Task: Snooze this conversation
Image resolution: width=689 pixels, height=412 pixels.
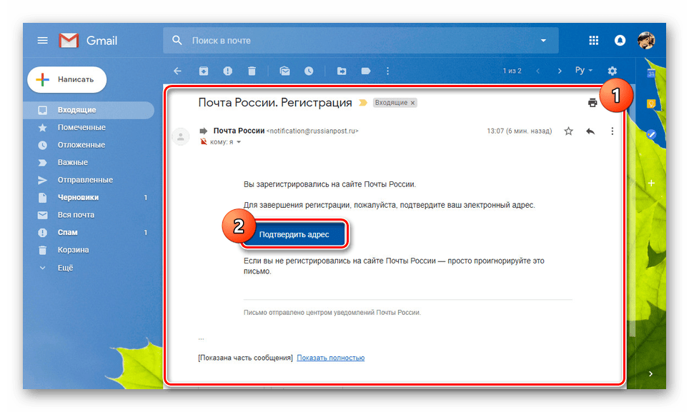Action: click(x=309, y=71)
